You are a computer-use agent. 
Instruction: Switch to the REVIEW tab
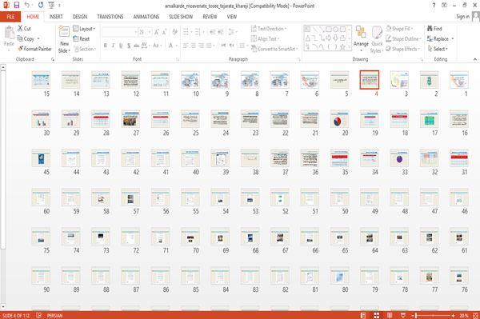pyautogui.click(x=210, y=17)
